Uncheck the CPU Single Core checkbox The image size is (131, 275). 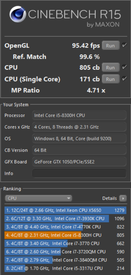[124, 79]
